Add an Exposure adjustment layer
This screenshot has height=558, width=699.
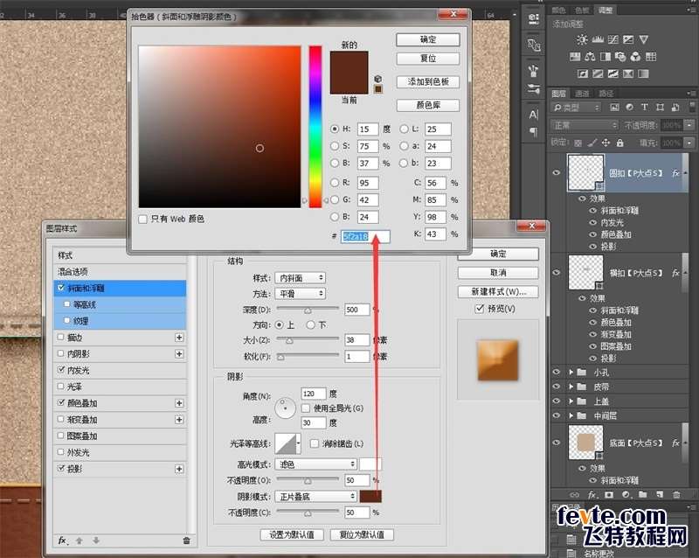(628, 39)
